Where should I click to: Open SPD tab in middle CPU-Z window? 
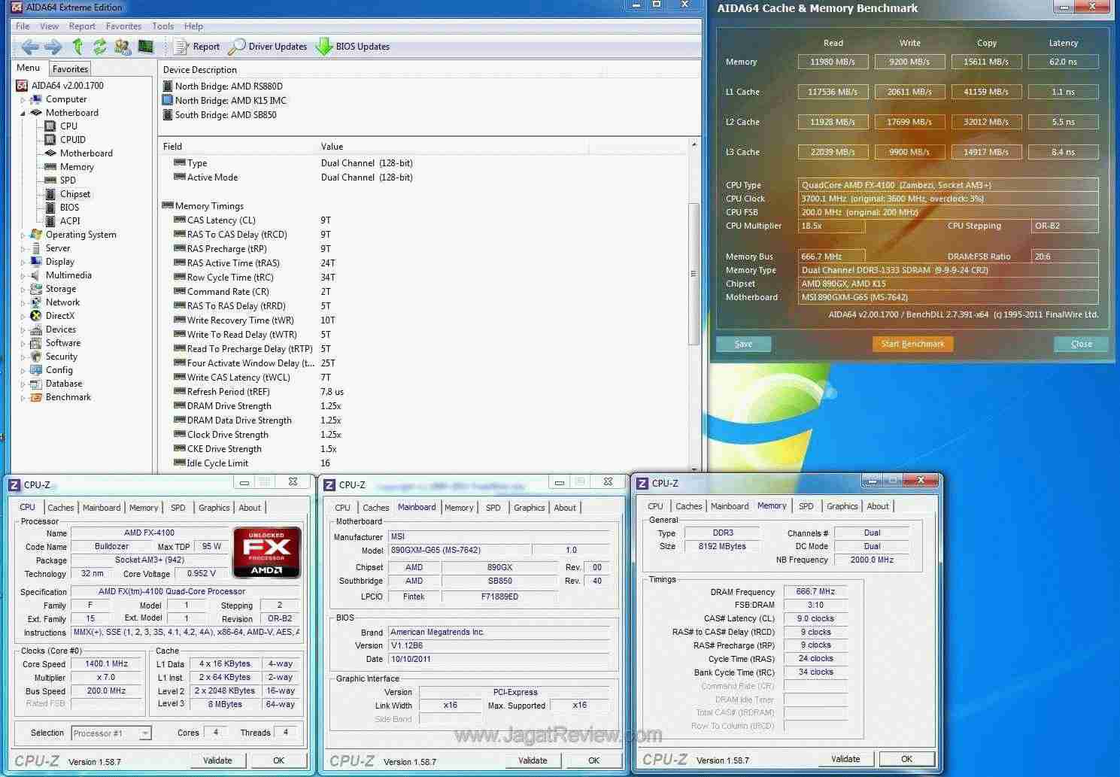point(493,508)
